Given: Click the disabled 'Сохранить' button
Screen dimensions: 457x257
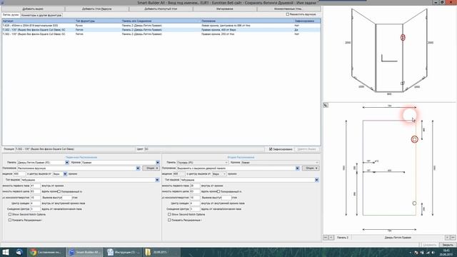Looking at the screenshot, I should pyautogui.click(x=430, y=245).
